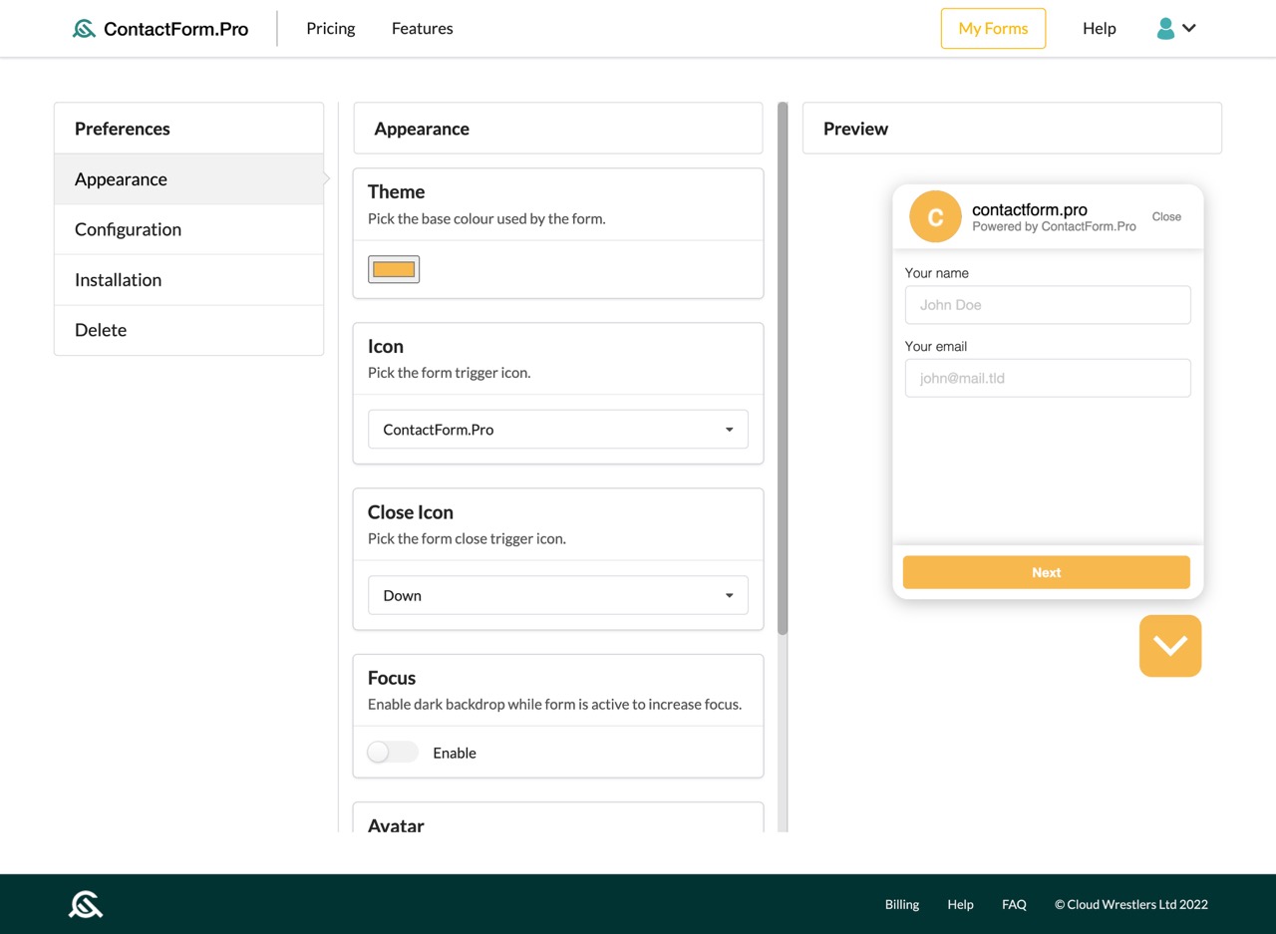1276x934 pixels.
Task: Click the ContactForm.Pro logo in the header
Action: pos(159,28)
